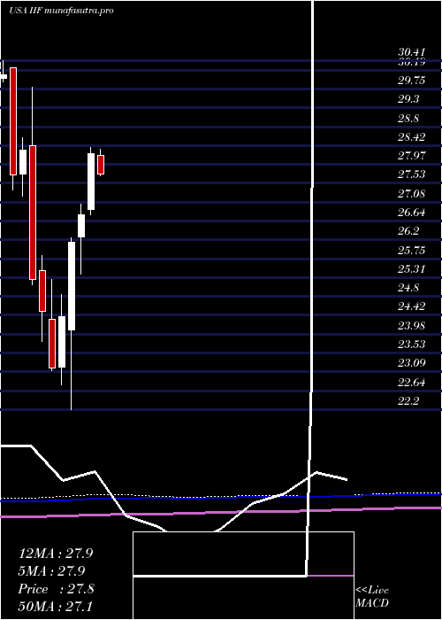The width and height of the screenshot is (442, 620).
Task: Click the 26.2 price axis label
Action: [x=408, y=231]
